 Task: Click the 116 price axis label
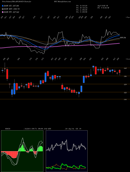pyautogui.click(x=125, y=100)
